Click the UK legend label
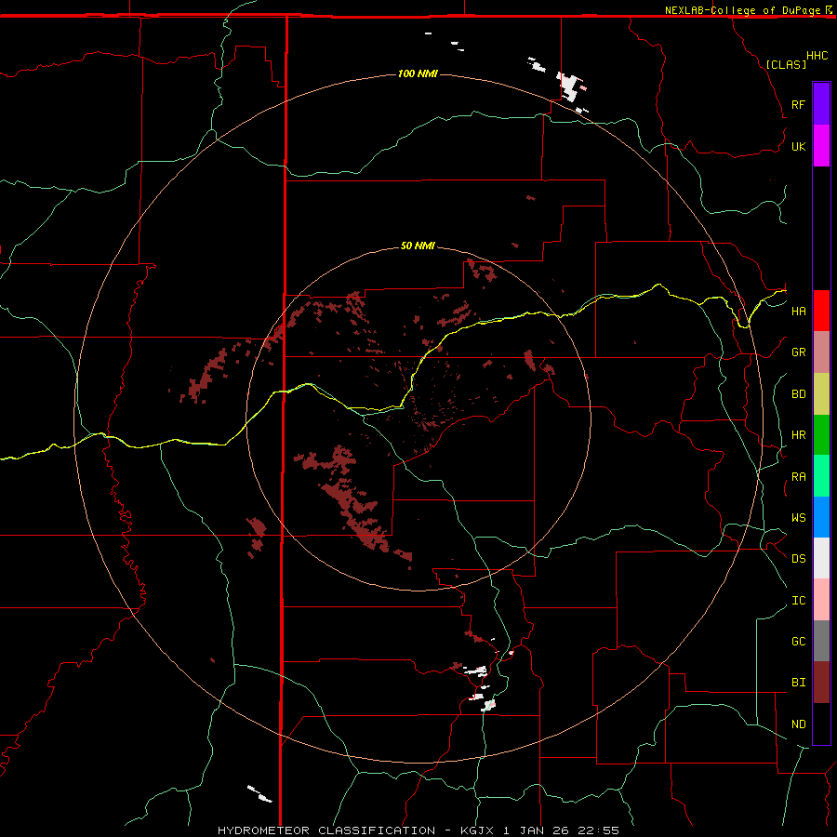 [798, 146]
